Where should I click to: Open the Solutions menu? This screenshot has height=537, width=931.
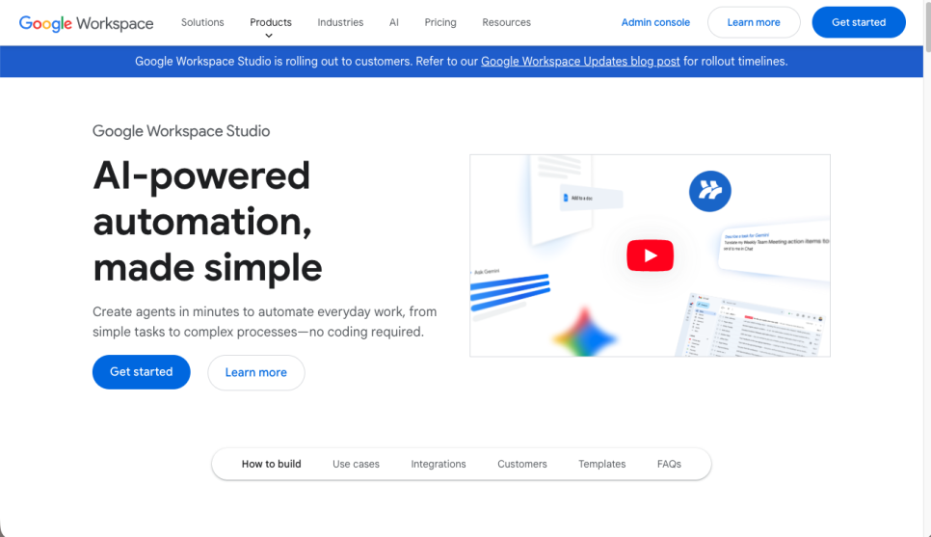coord(202,22)
